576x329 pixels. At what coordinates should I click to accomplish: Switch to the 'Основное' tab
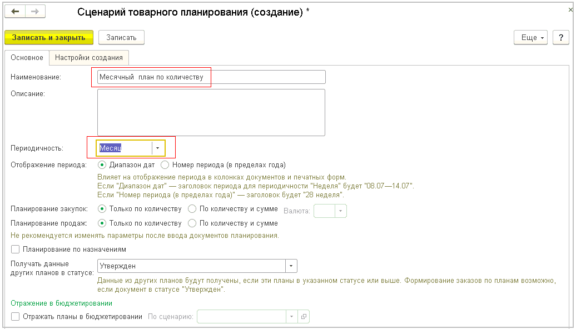tap(27, 58)
